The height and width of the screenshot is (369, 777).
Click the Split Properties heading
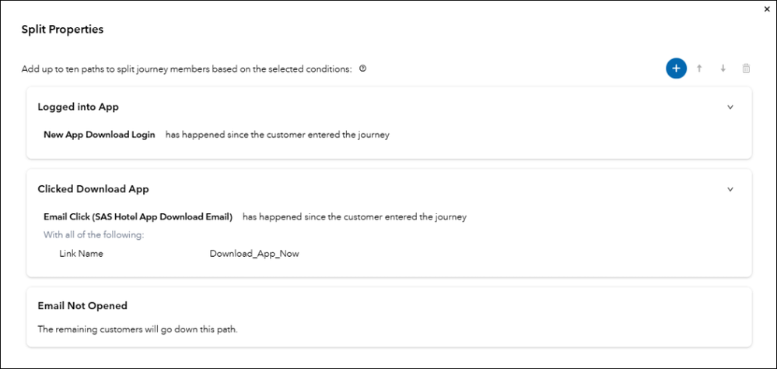(x=62, y=30)
